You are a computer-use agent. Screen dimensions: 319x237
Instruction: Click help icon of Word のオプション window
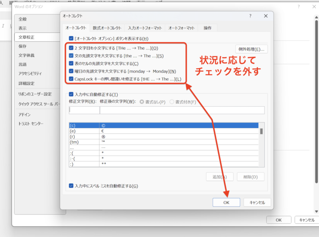[x=299, y=7]
